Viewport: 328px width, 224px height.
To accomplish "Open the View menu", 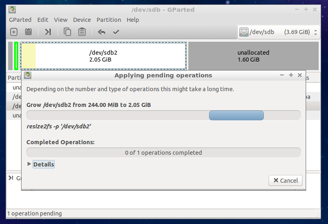I will (61, 19).
